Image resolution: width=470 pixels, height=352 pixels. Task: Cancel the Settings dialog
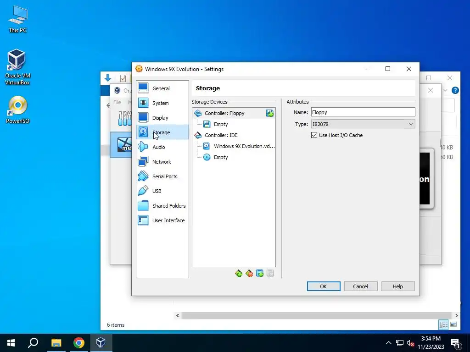tap(361, 286)
